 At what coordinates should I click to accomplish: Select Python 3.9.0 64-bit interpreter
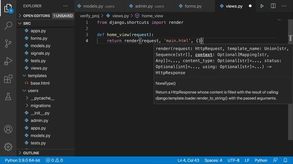click(x=22, y=160)
